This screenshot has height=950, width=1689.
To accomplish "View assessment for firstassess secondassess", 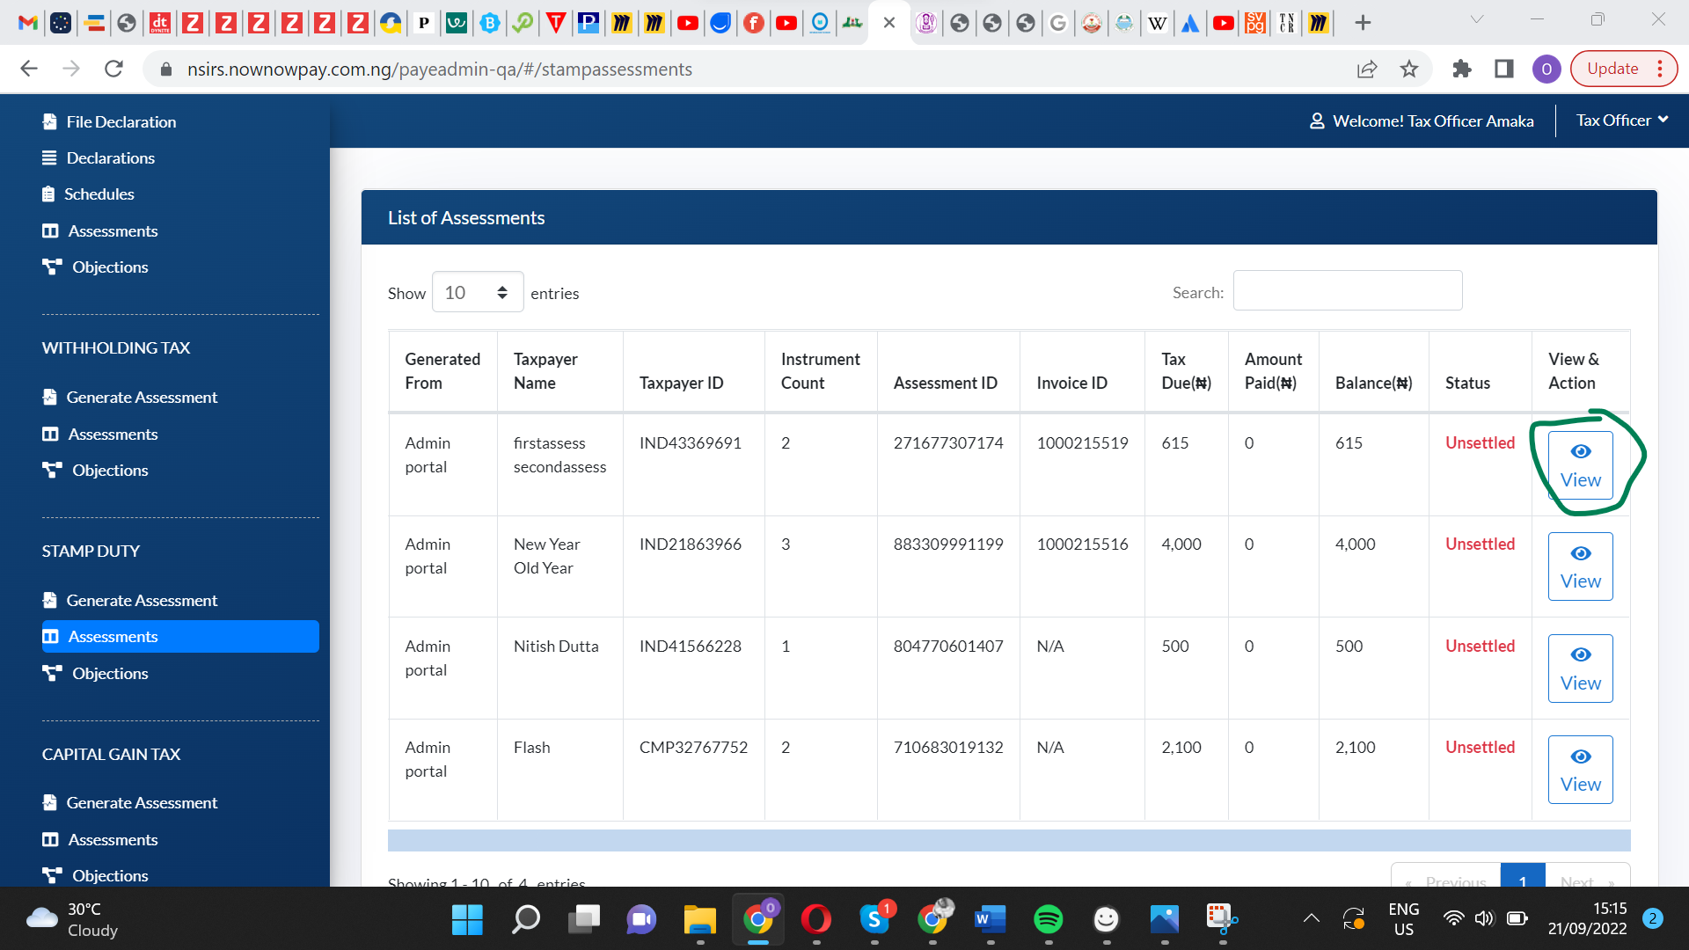I will [x=1580, y=465].
